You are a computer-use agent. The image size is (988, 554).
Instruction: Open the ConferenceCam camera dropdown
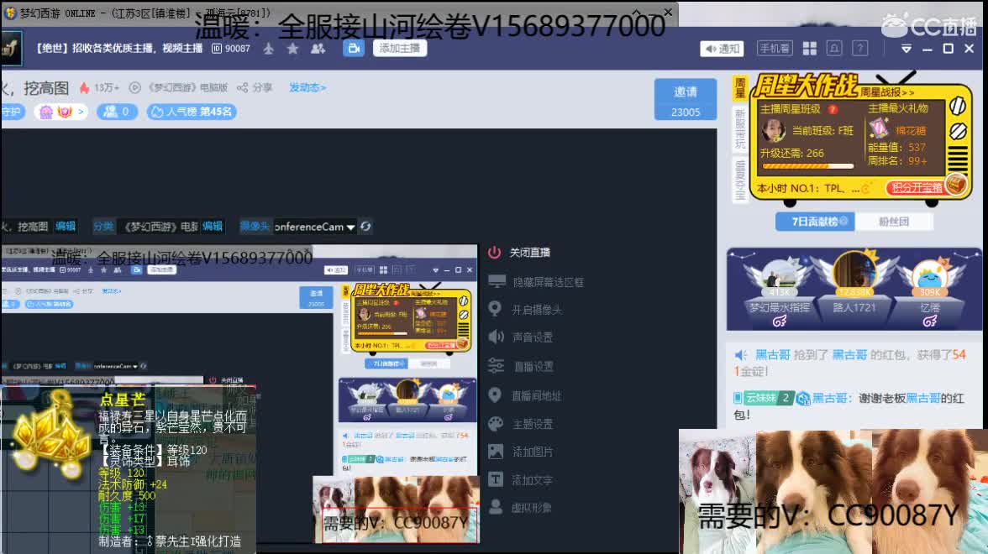314,227
